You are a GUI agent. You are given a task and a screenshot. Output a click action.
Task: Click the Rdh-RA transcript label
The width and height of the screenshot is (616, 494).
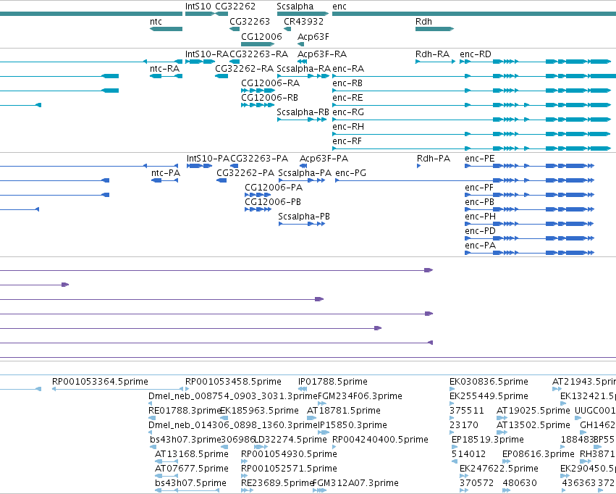[x=433, y=54]
